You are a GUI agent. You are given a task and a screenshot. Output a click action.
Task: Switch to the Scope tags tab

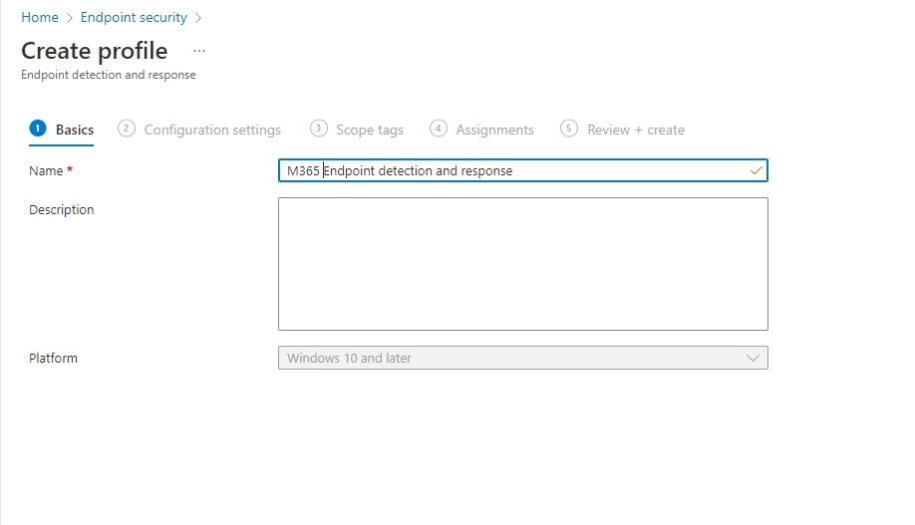click(370, 130)
